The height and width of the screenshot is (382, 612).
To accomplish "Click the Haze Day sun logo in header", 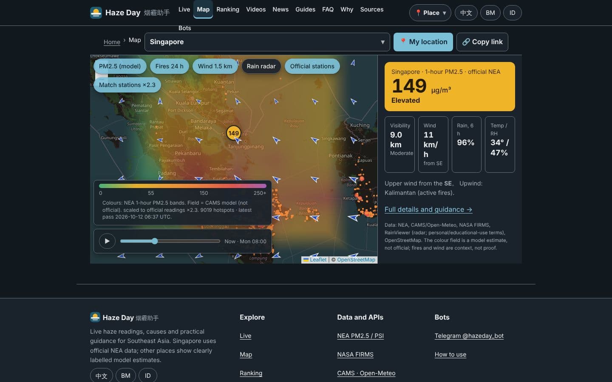I will (96, 13).
